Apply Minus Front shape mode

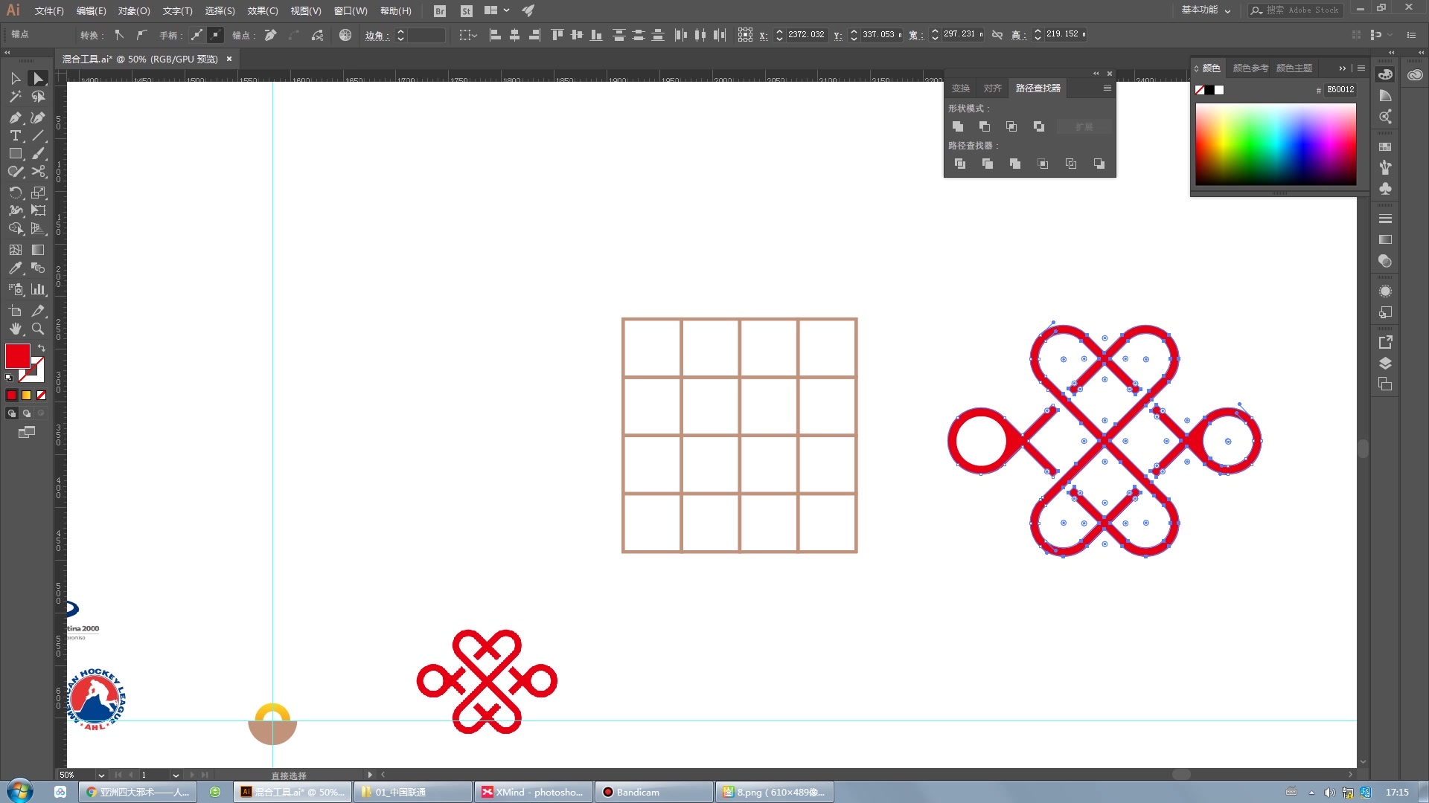985,126
